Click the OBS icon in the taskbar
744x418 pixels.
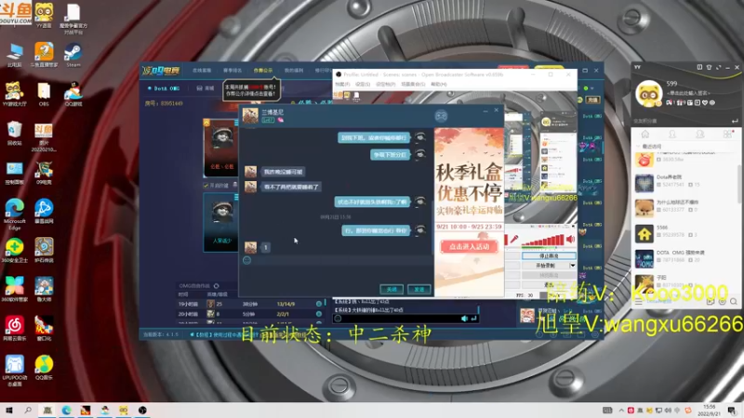coord(142,411)
